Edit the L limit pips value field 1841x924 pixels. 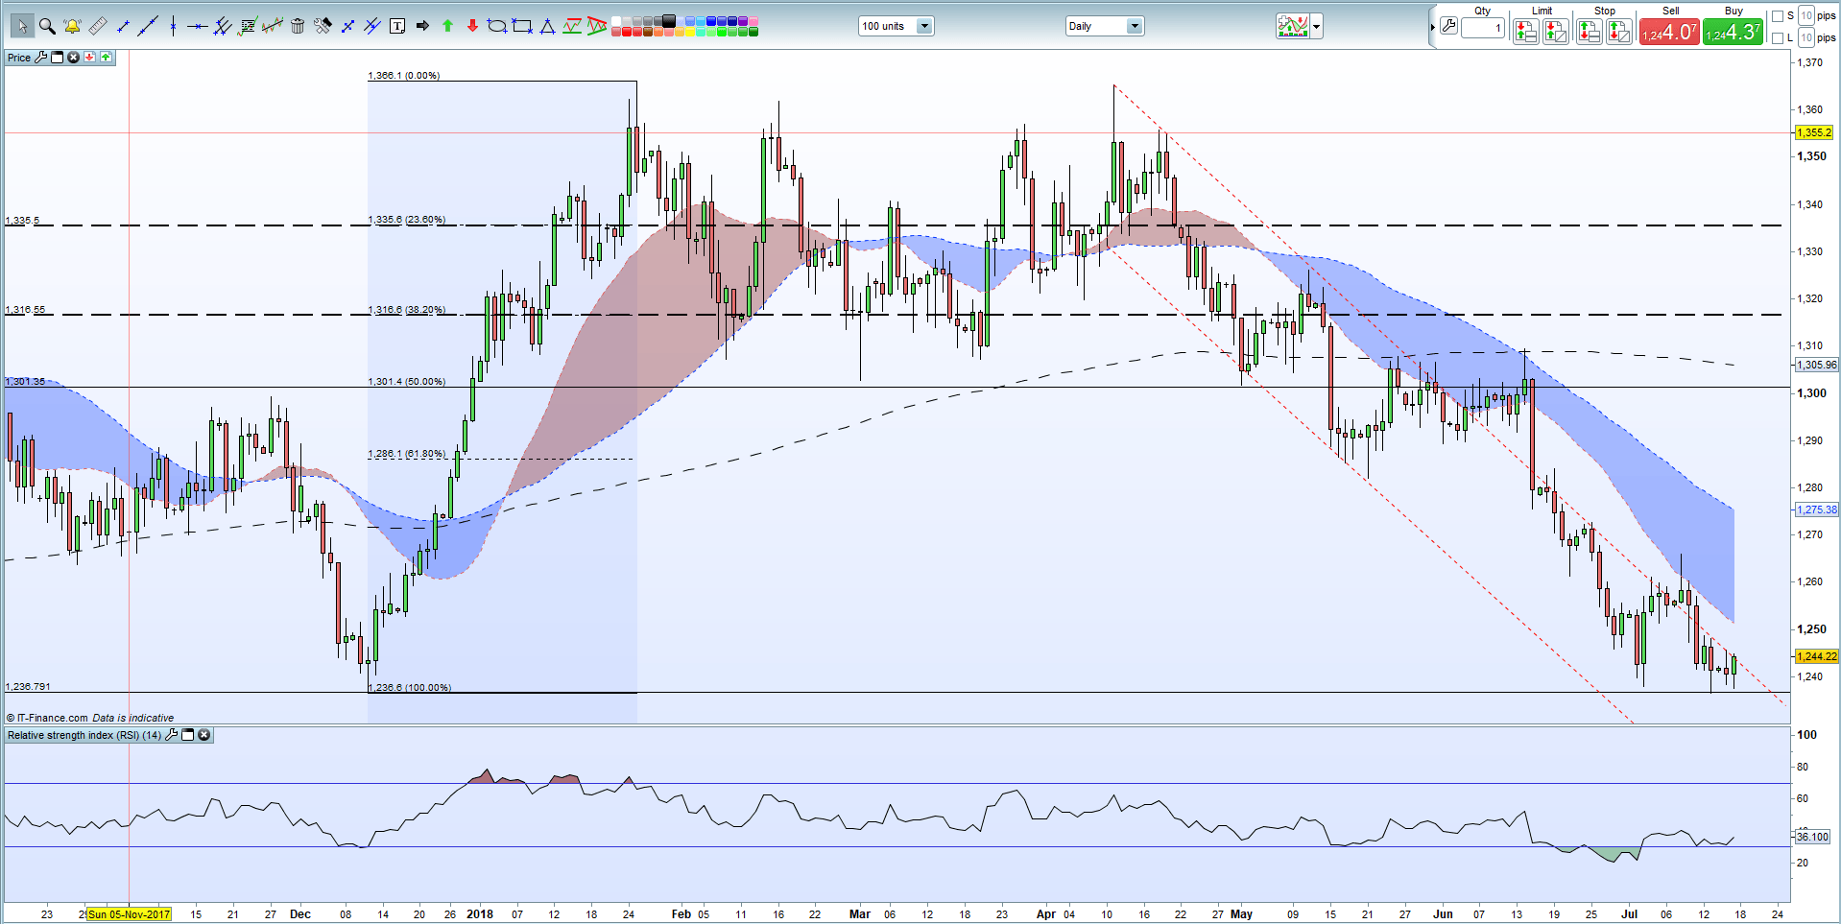click(1806, 37)
